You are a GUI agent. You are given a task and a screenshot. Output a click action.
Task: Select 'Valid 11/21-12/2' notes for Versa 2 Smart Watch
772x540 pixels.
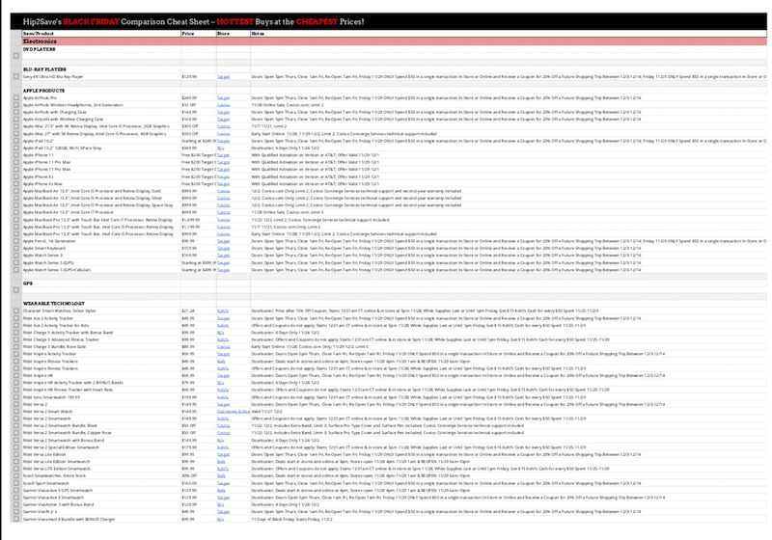coord(509,411)
